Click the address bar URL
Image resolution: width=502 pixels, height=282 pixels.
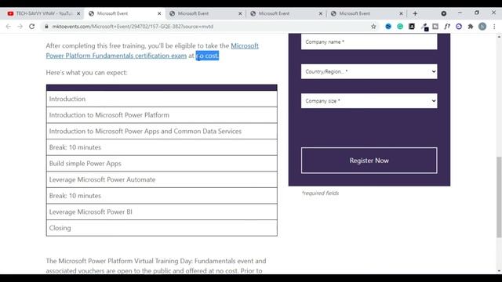[x=133, y=27]
